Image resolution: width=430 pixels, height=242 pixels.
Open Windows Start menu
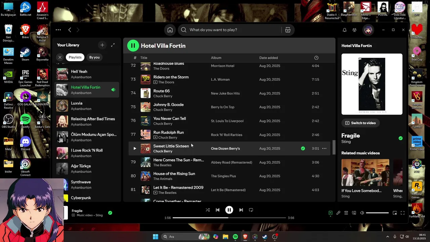156,237
